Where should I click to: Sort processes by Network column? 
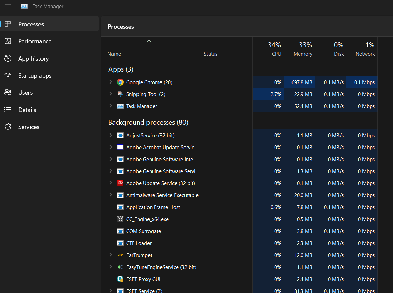[x=362, y=49]
